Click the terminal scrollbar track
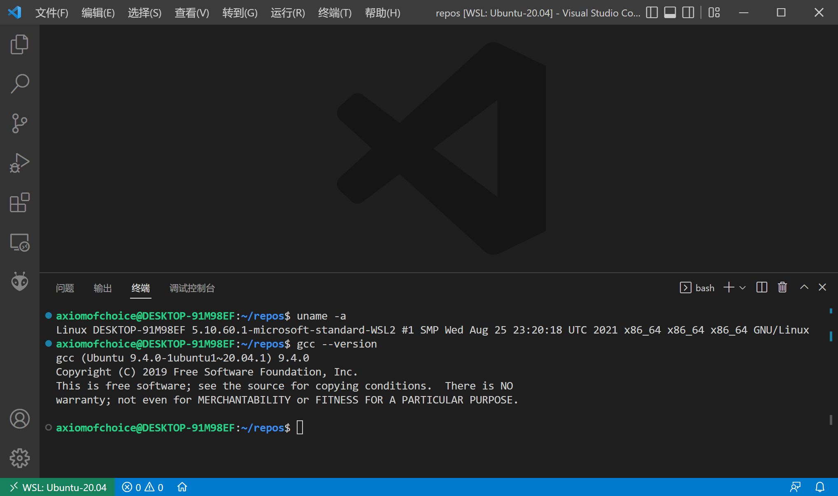 tap(831, 378)
